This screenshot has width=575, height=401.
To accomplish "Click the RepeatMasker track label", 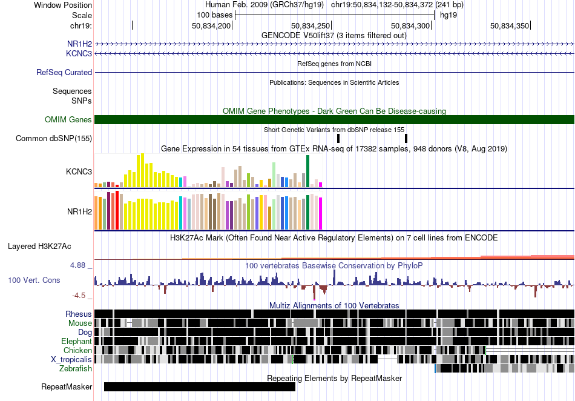I will pos(67,386).
